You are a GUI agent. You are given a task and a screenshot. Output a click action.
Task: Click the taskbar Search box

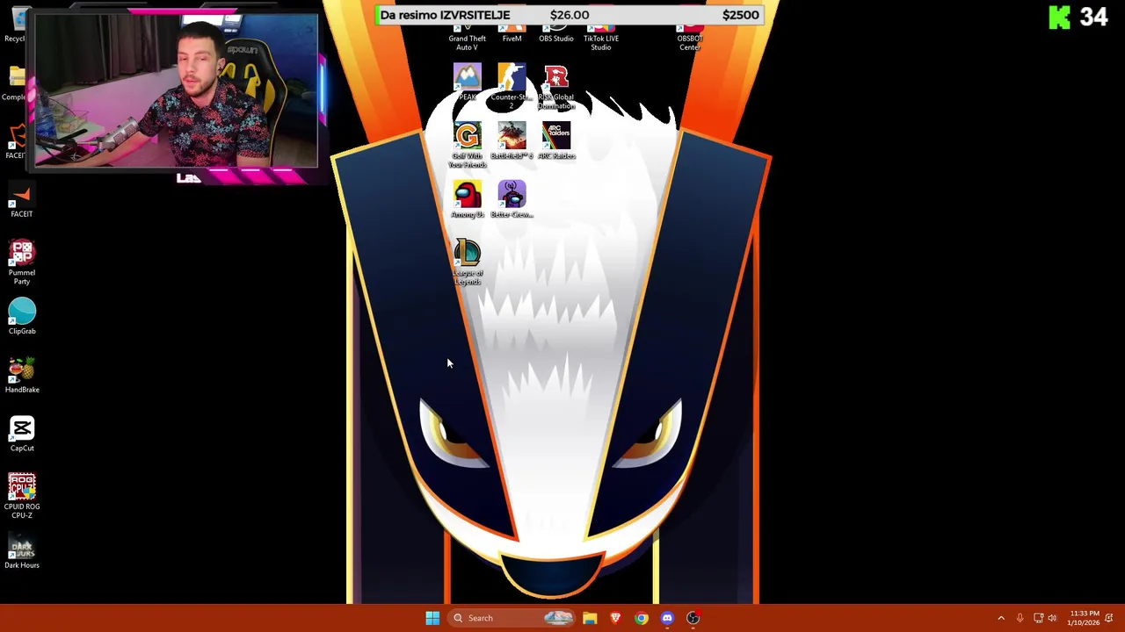(513, 618)
